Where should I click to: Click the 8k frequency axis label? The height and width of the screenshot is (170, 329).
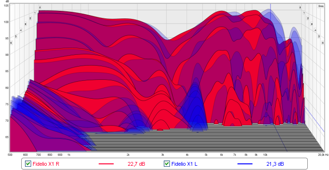coord(246,155)
